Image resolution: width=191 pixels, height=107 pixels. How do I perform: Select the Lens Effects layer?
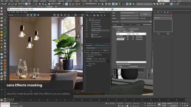98,30
